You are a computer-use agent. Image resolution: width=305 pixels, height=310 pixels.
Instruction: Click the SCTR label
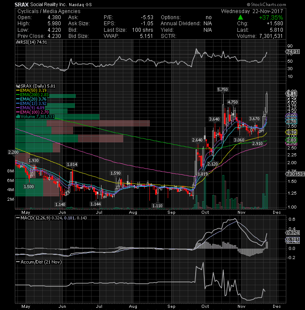168,36
